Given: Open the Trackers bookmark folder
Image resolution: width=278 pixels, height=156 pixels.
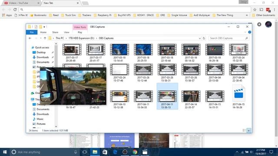Looking at the screenshot, I should (85, 15).
